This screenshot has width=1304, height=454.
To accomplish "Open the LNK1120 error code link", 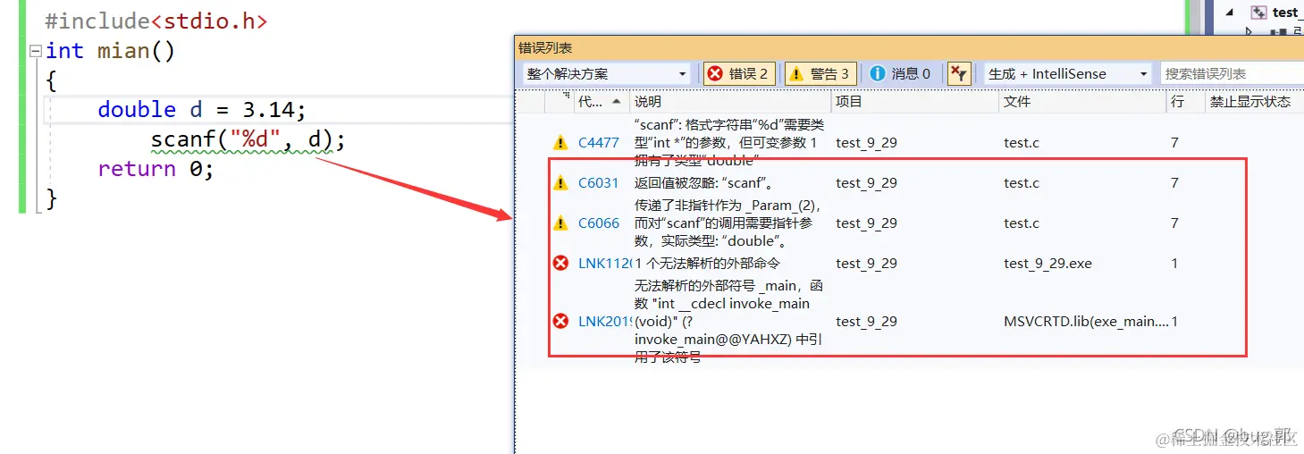I will (604, 264).
